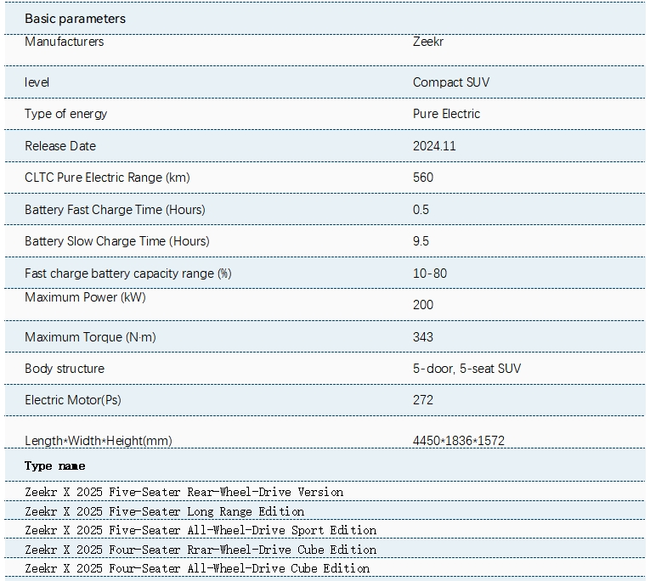Select 'CLTC Pure Electric Range (km)' label
The height and width of the screenshot is (581, 650).
(x=107, y=178)
